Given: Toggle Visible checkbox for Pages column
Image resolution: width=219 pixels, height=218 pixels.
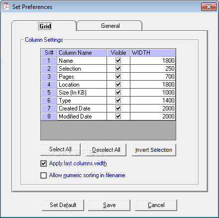Looking at the screenshot, I should pyautogui.click(x=118, y=77).
